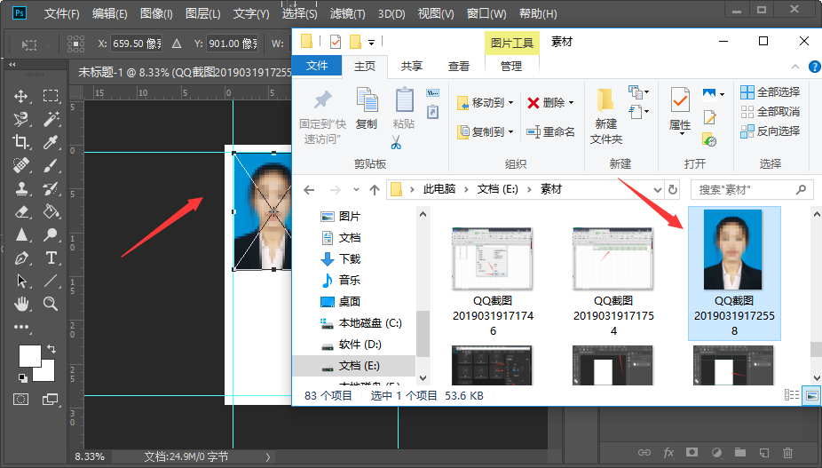Choose the Brush tool
The height and width of the screenshot is (468, 822).
[51, 166]
